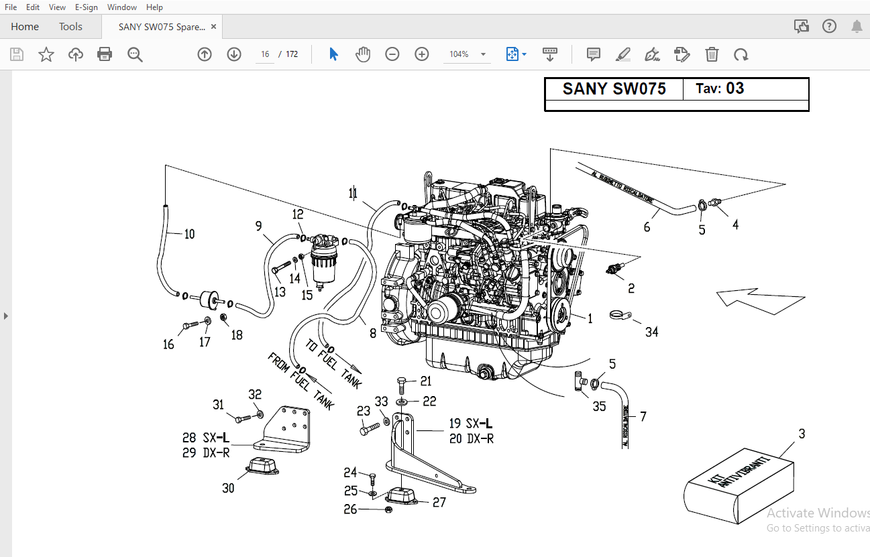Image resolution: width=870 pixels, height=557 pixels.
Task: Open the E-Sign menu
Action: pyautogui.click(x=86, y=7)
